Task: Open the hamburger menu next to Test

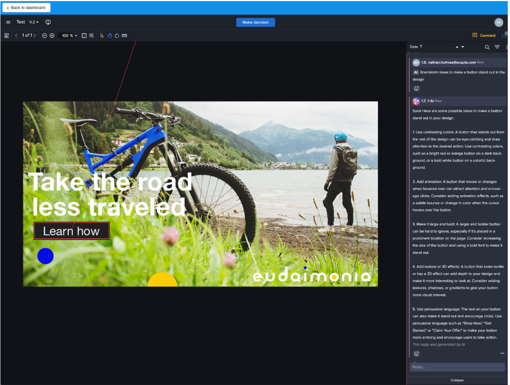Action: [8, 22]
